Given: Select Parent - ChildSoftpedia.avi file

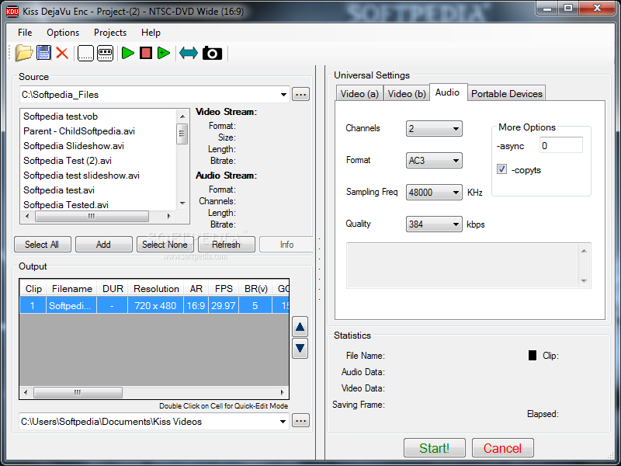Looking at the screenshot, I should tap(79, 130).
